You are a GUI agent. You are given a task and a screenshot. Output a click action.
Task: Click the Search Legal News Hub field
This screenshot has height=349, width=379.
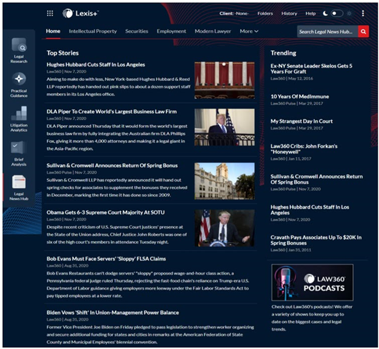(327, 31)
